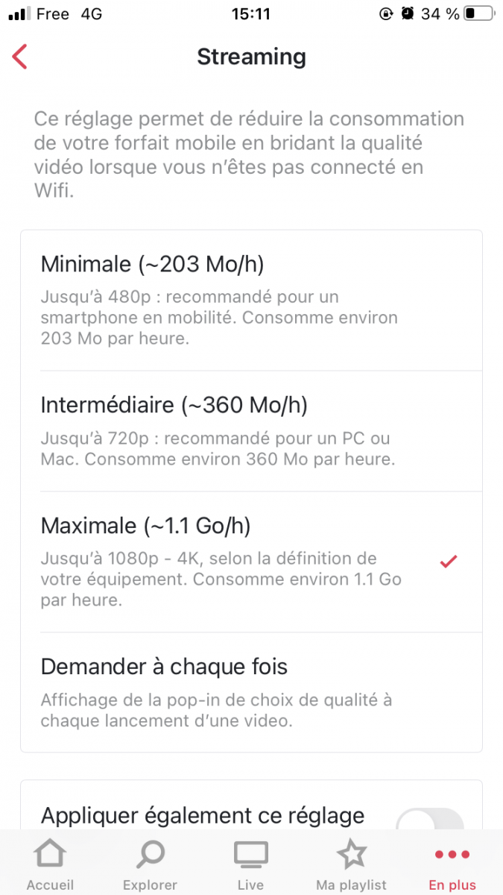Tap the Explorer tab label
This screenshot has width=503, height=895.
[x=150, y=885]
